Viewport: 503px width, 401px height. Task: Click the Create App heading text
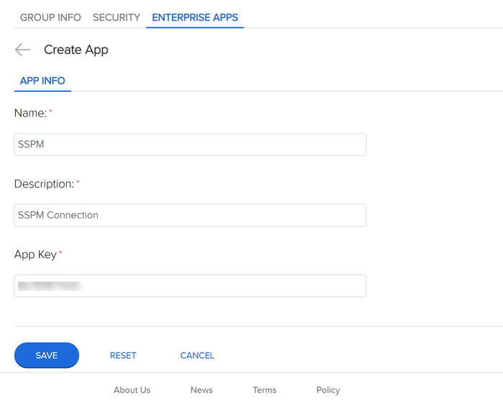(76, 50)
